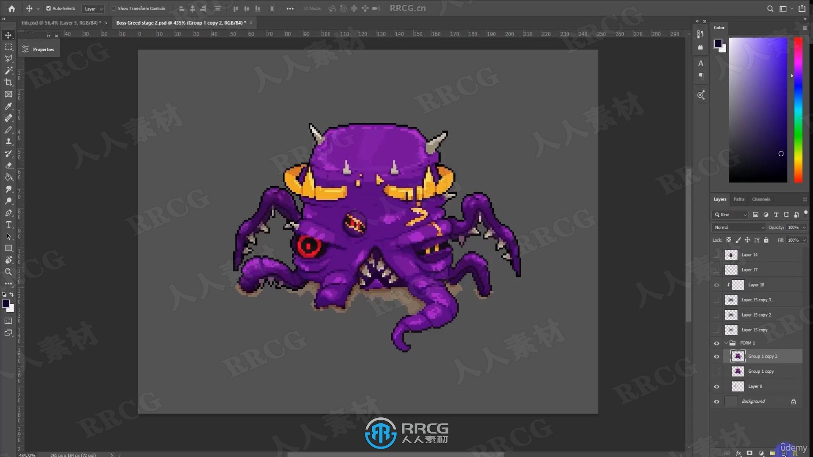813x457 pixels.
Task: Select the Clone Stamp tool
Action: 8,142
